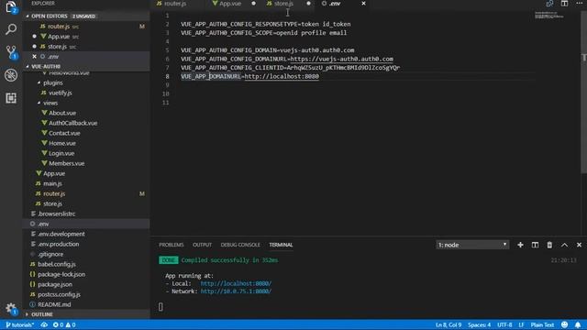
Task: Open babel.config.js file
Action: tap(57, 264)
